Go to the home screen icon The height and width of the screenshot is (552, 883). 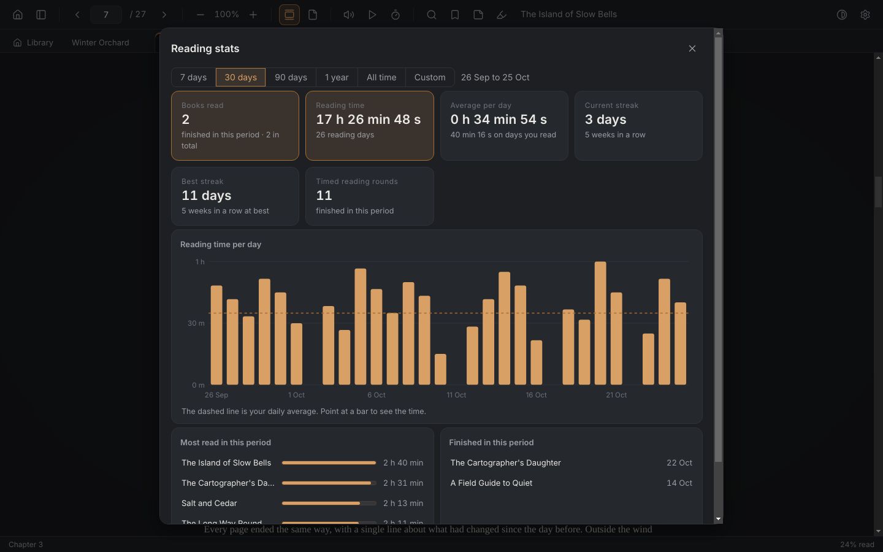[18, 15]
